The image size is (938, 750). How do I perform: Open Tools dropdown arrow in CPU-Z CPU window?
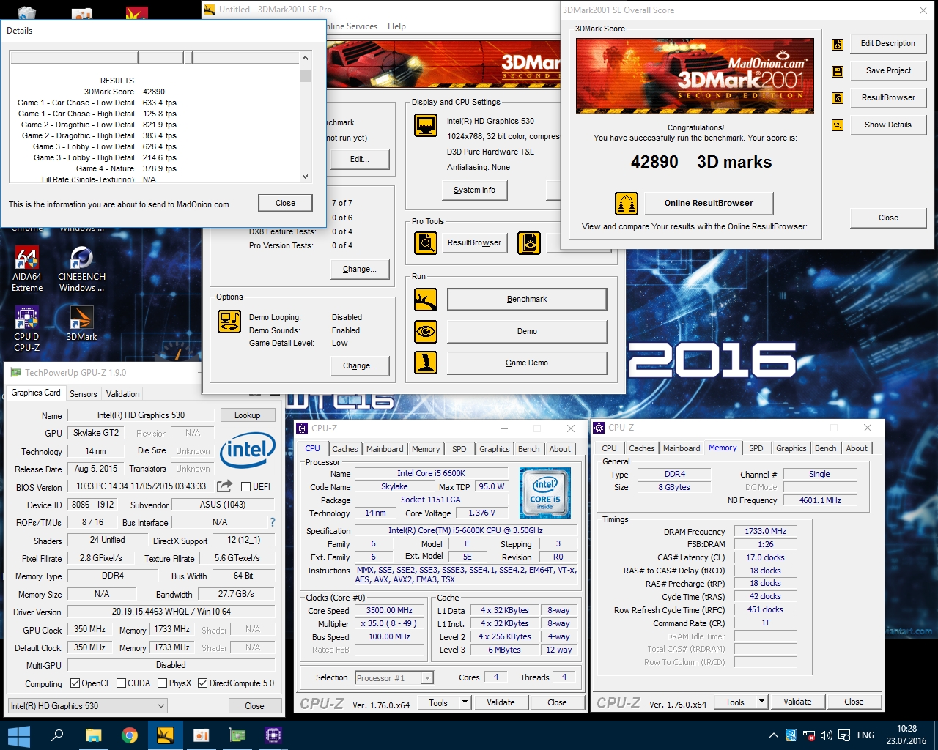(465, 702)
